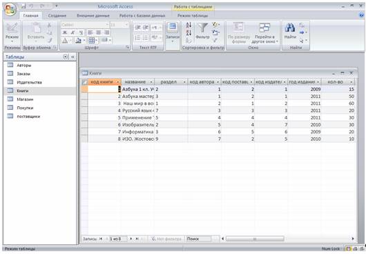Open the Работа с базами данных tab

coord(142,16)
